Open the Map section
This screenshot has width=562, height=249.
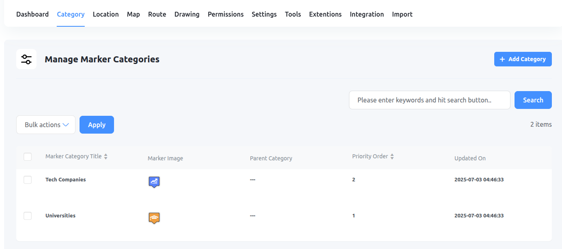point(133,14)
